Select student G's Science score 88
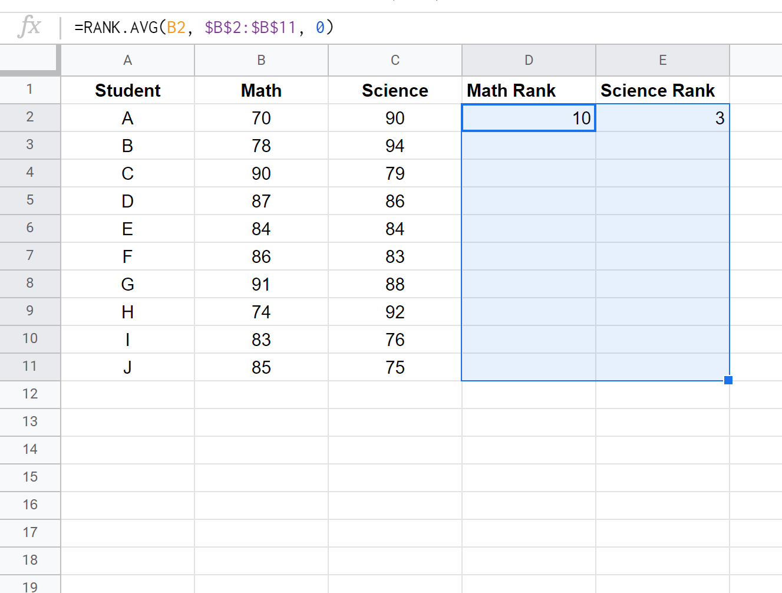This screenshot has height=593, width=782. pyautogui.click(x=395, y=284)
